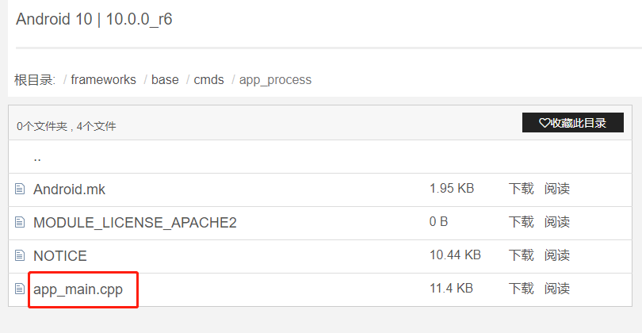The image size is (642, 333).
Task: Open the MODULE_LICENSE_APACHE2 file
Action: 135,223
